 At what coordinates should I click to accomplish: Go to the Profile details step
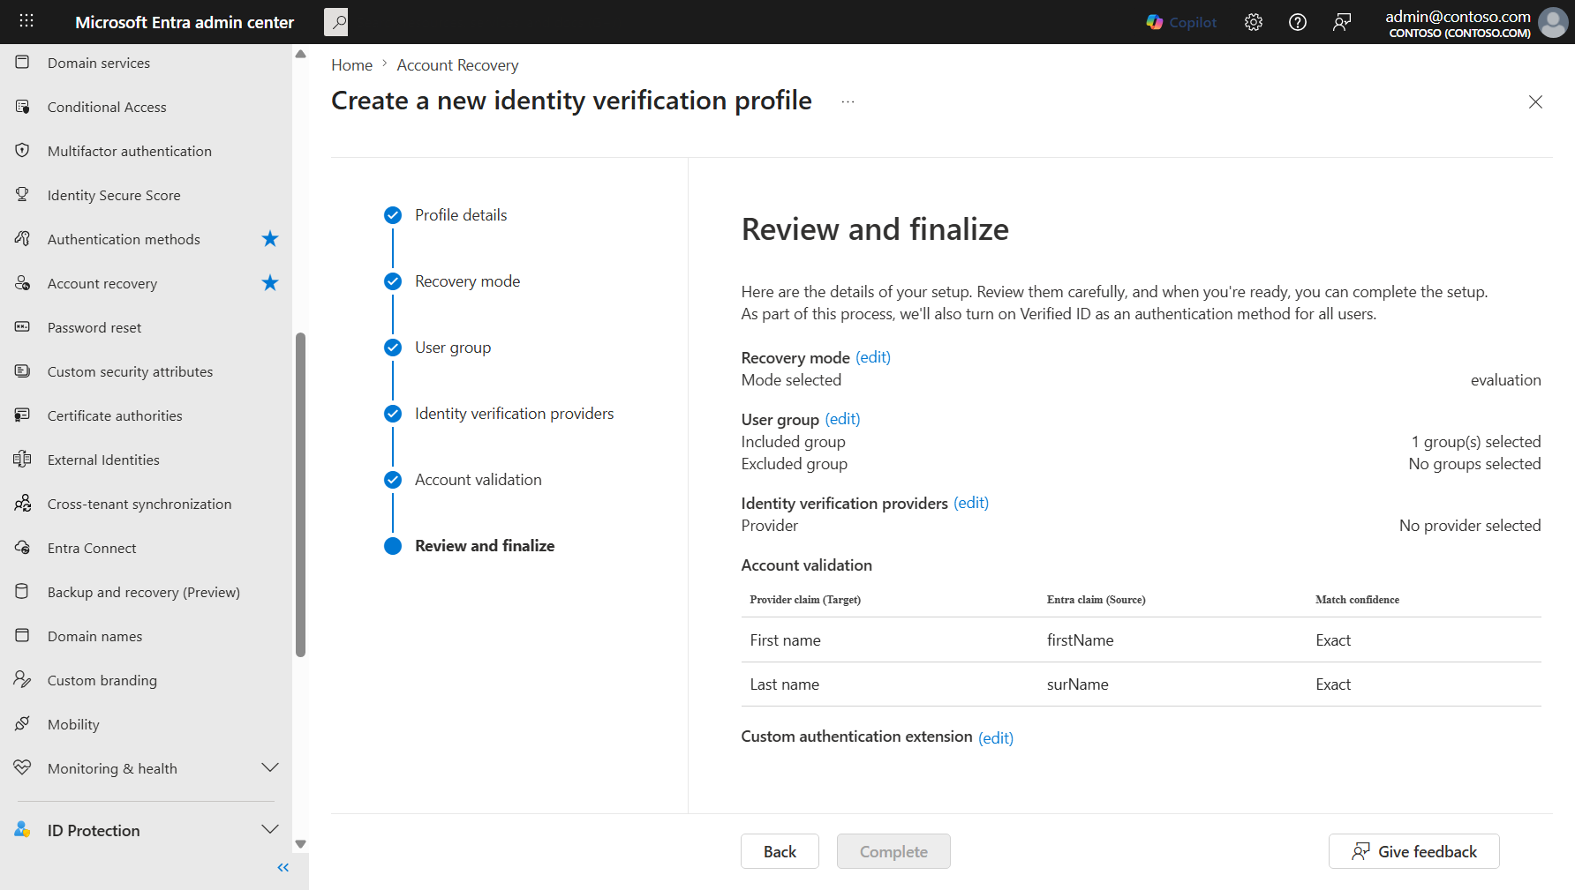pyautogui.click(x=461, y=215)
